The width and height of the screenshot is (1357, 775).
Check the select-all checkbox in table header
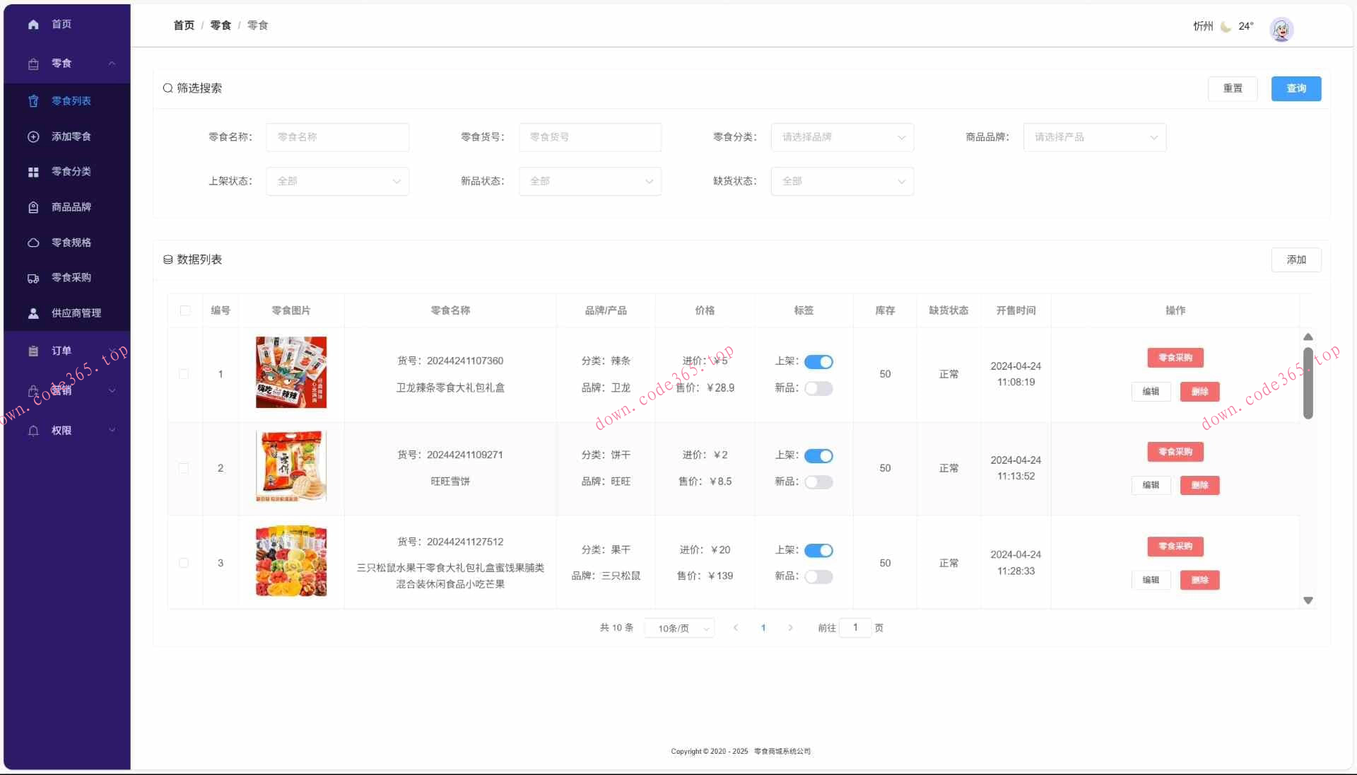[184, 311]
